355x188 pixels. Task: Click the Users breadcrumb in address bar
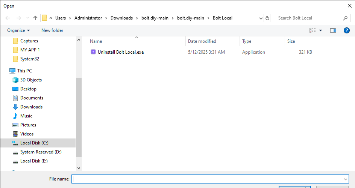(x=61, y=18)
